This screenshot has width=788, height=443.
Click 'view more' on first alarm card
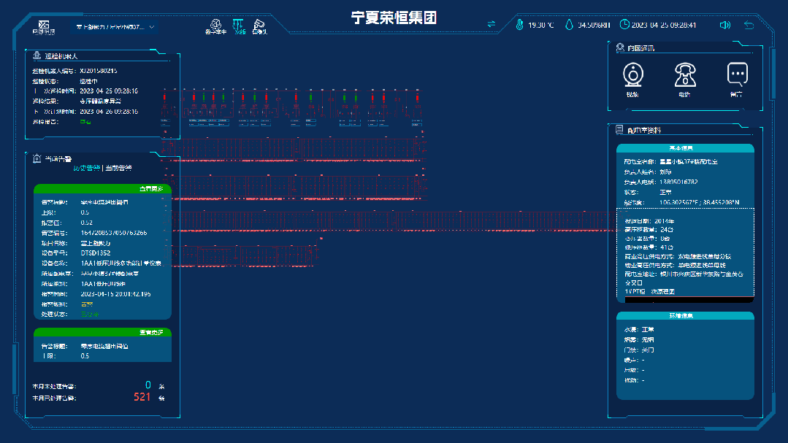click(x=151, y=189)
